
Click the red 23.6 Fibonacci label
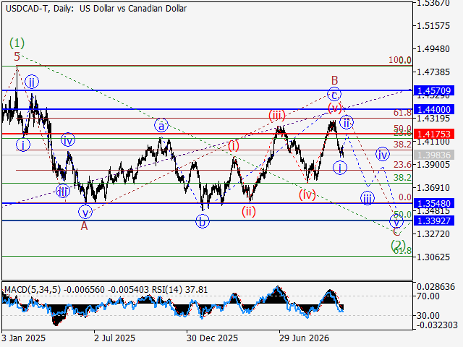pyautogui.click(x=402, y=165)
